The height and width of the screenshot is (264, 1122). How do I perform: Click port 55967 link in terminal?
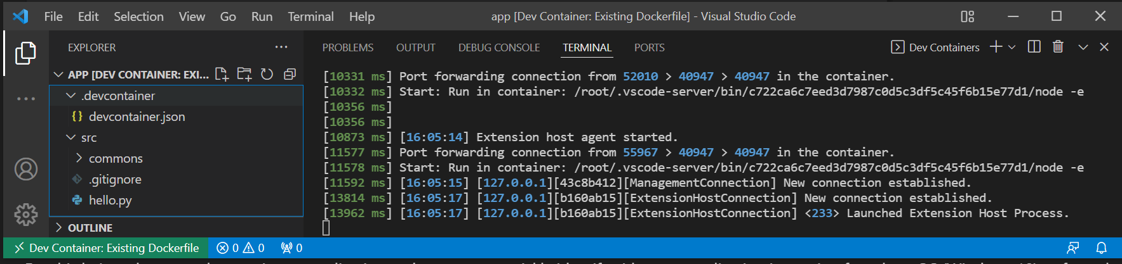click(x=640, y=152)
